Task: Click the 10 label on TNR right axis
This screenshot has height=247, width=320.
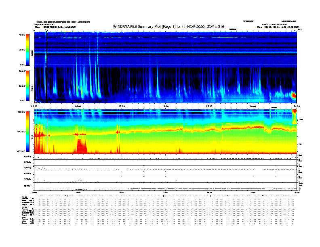Action: click(x=300, y=144)
